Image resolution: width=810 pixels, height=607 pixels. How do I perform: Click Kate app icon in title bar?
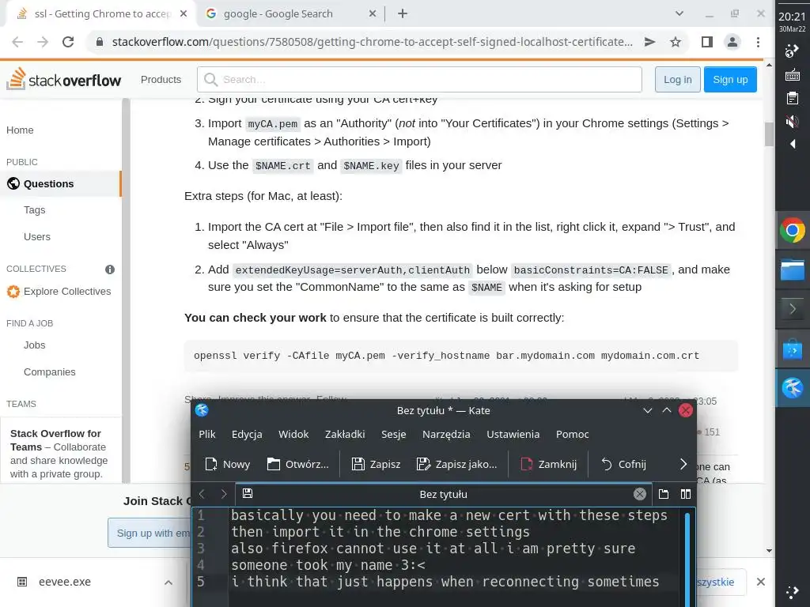pyautogui.click(x=202, y=410)
